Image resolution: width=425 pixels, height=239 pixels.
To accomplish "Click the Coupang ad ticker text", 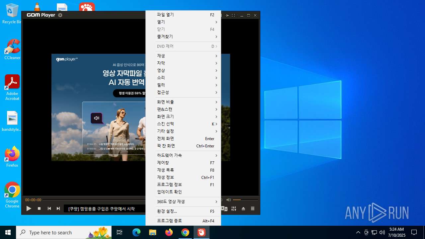I will 102,209.
